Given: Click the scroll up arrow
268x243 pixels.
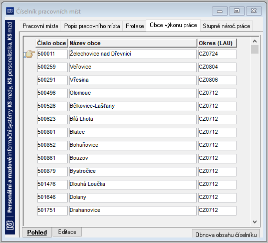Looking at the screenshot, I should click(x=254, y=41).
